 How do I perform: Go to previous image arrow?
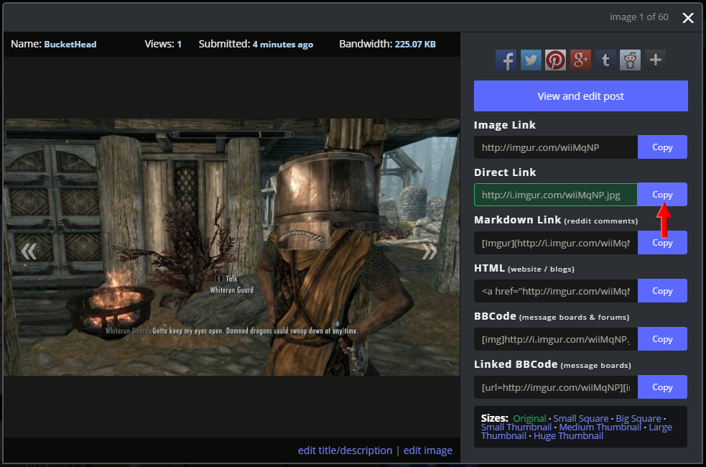click(29, 251)
